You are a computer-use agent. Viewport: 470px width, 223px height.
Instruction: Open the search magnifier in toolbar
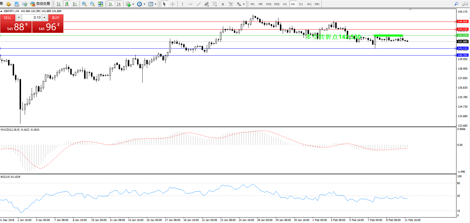pos(456,4)
